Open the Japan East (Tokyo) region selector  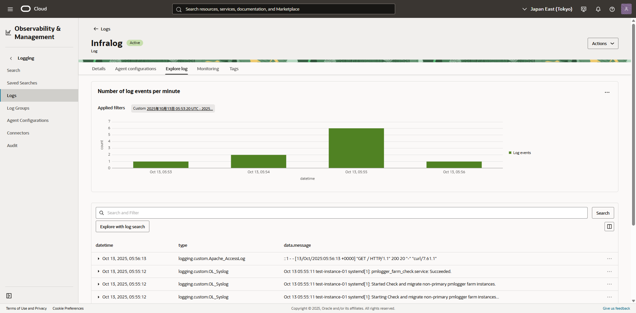click(547, 9)
